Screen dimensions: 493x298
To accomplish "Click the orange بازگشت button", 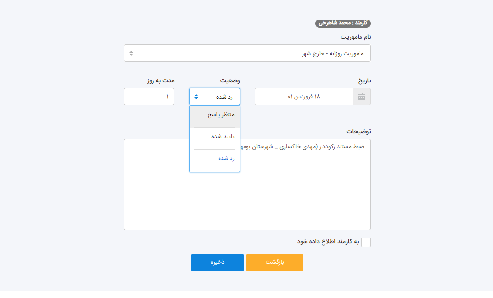I will [x=275, y=262].
